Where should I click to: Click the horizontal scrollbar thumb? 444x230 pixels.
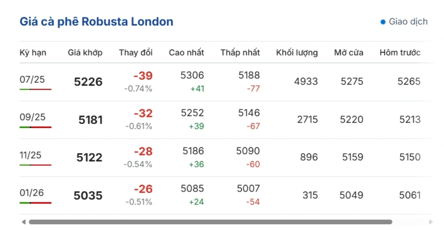(x=210, y=222)
